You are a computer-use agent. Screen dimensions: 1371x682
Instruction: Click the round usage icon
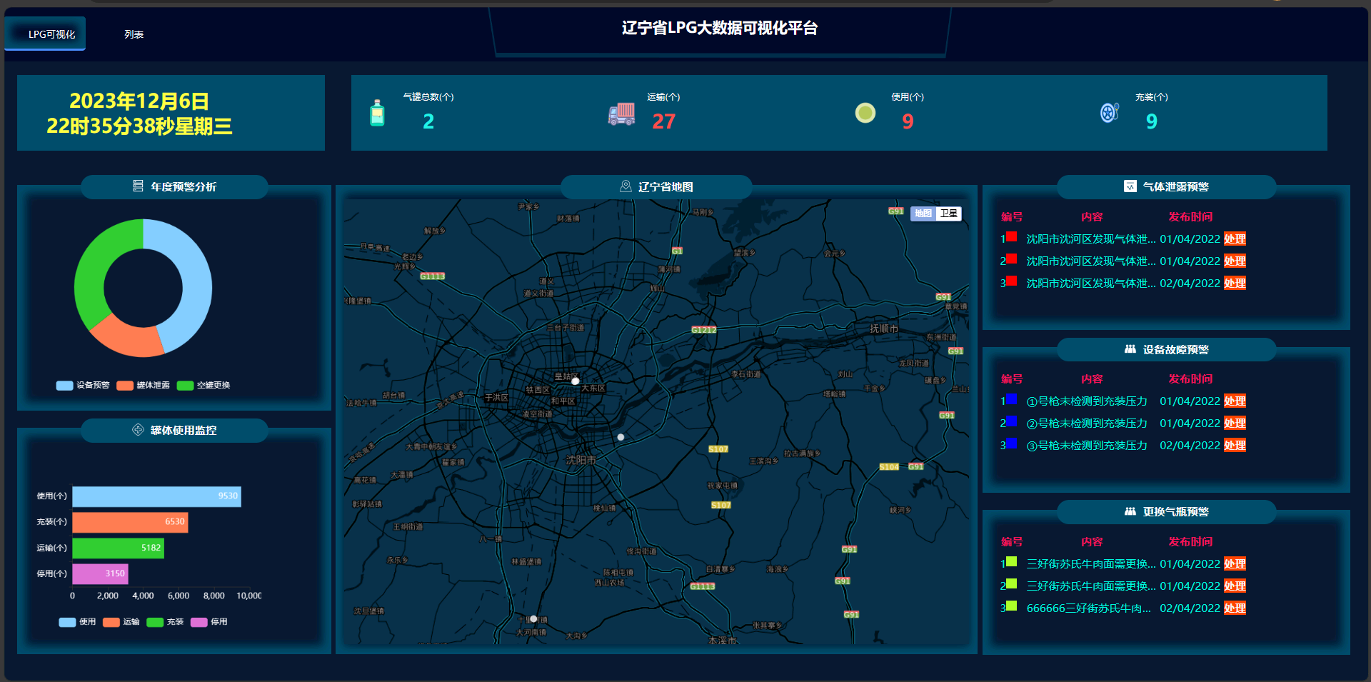[865, 113]
